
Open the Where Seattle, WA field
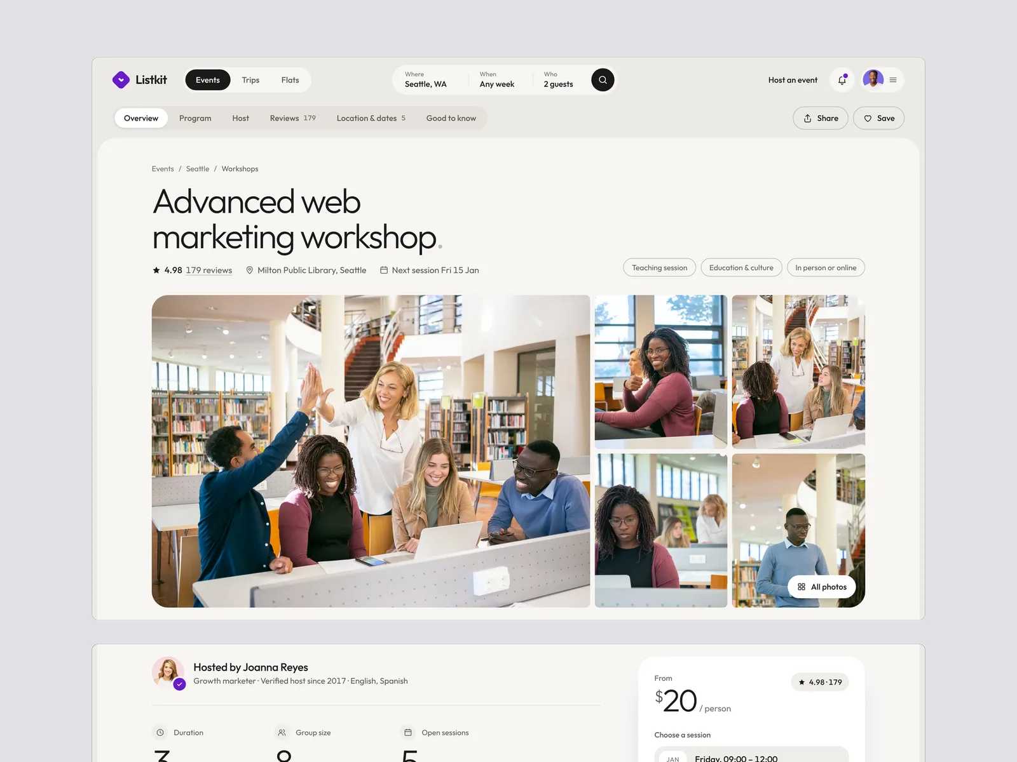[x=431, y=79]
